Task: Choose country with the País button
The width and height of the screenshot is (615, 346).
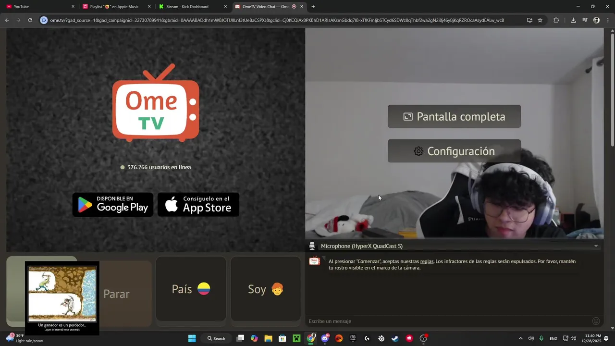Action: pyautogui.click(x=191, y=289)
